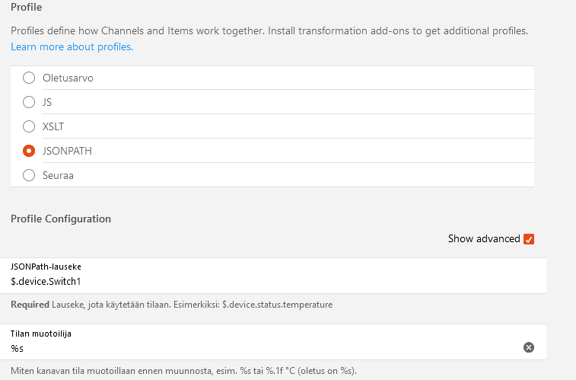This screenshot has width=576, height=380.
Task: Select the JS profile radio button
Action: [29, 102]
